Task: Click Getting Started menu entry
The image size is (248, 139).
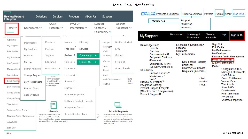Action: point(123,42)
